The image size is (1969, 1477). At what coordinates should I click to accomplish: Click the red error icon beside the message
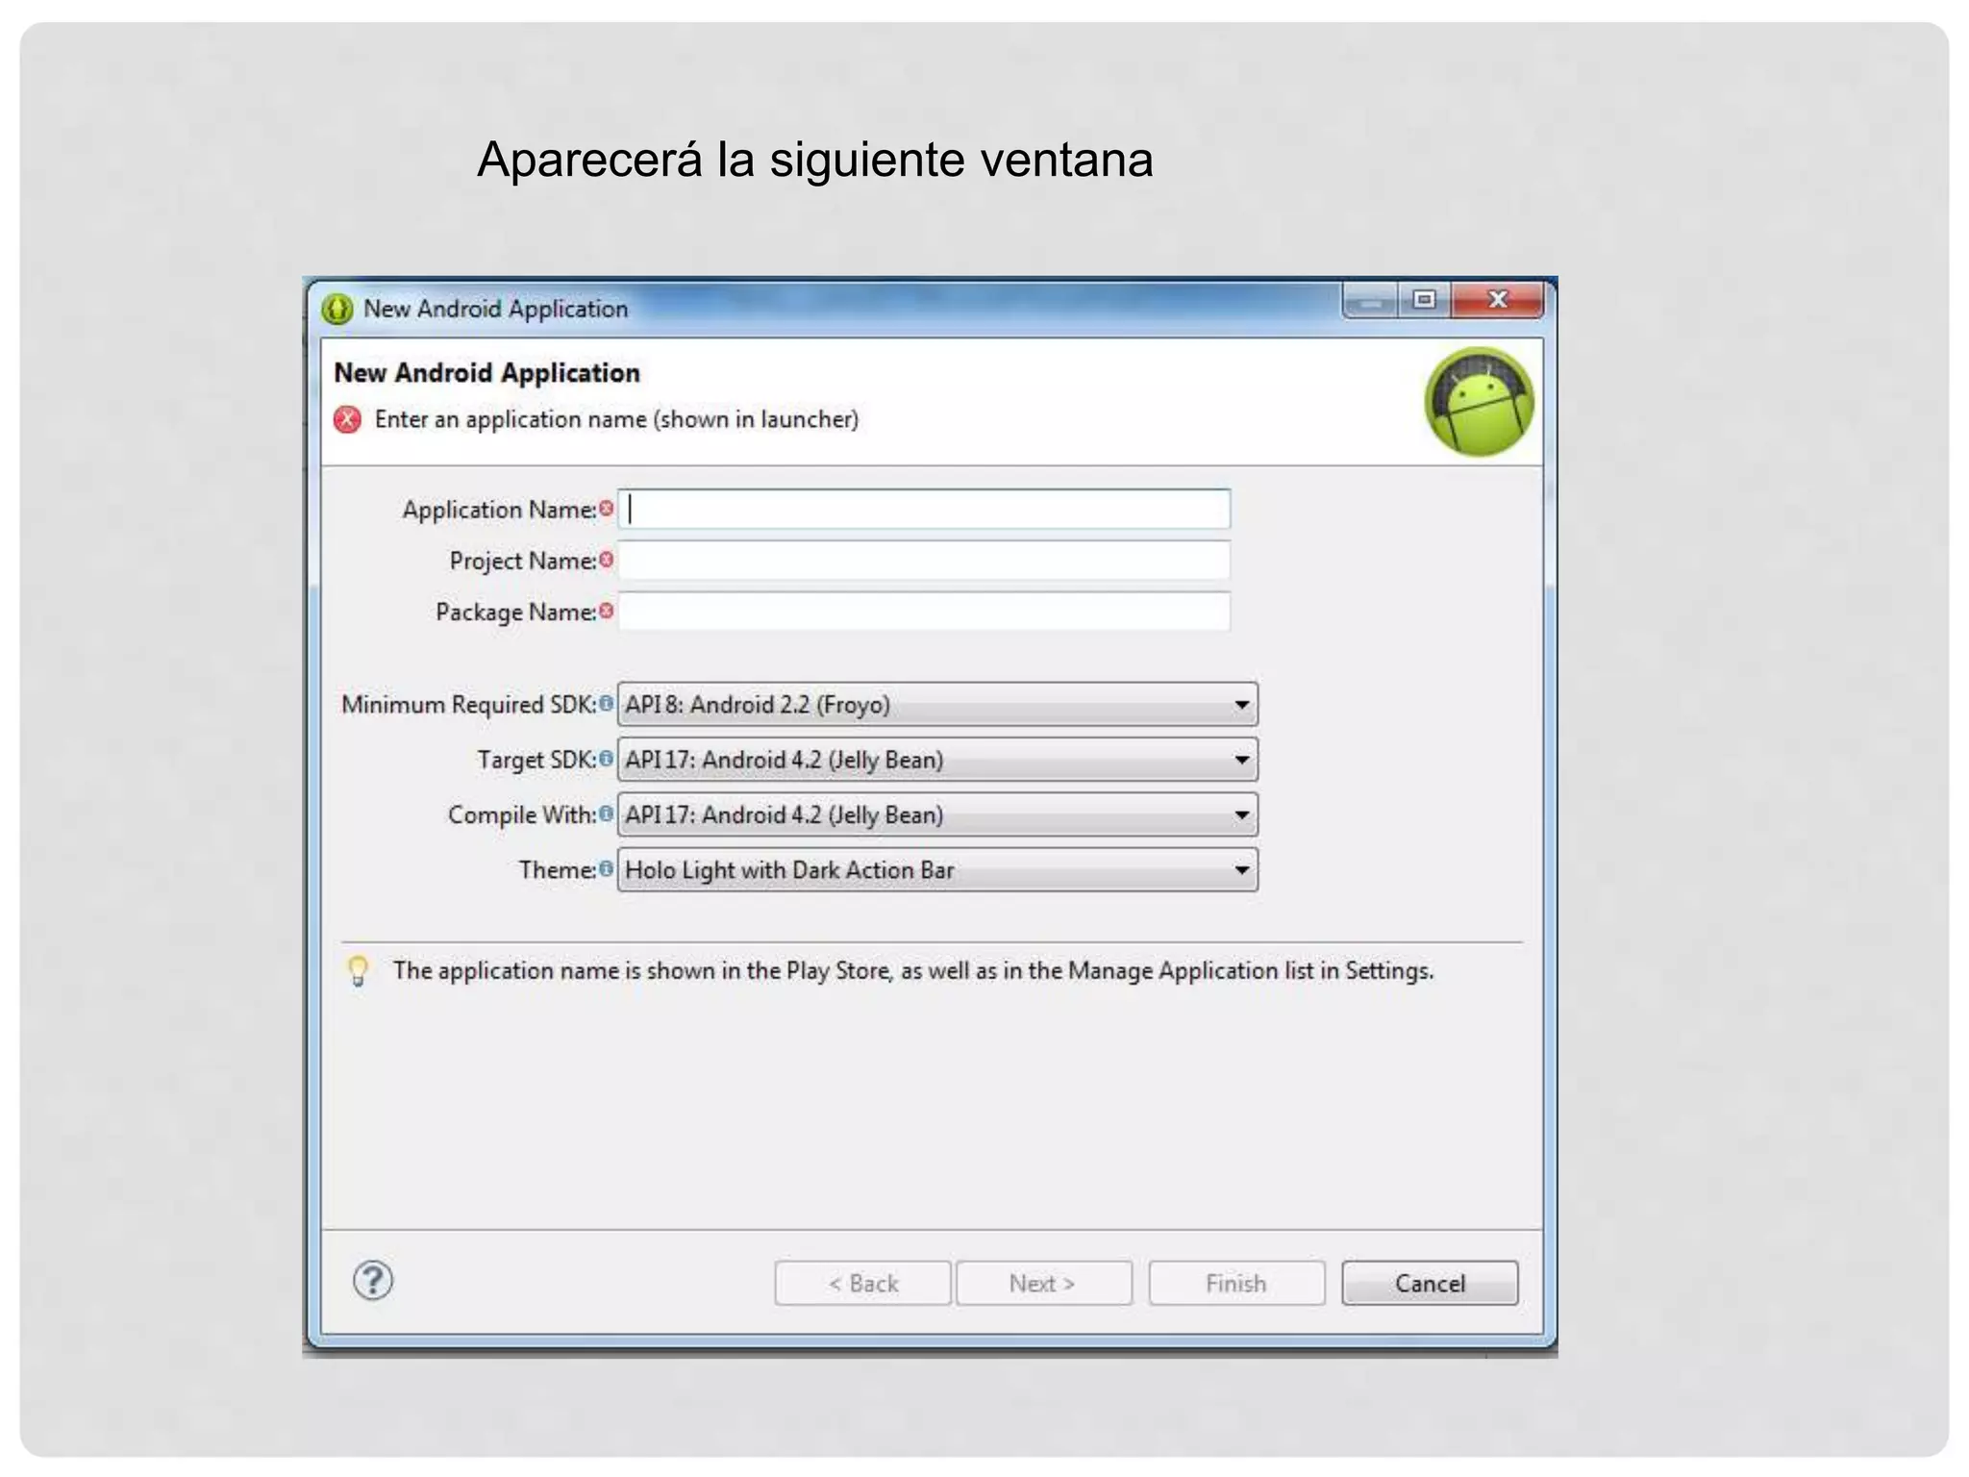click(x=347, y=419)
